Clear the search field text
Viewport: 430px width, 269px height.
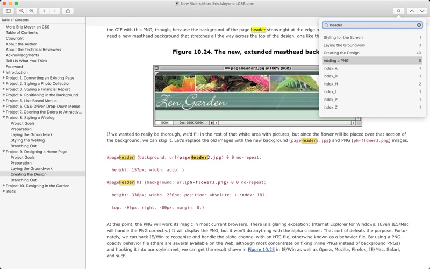[419, 25]
